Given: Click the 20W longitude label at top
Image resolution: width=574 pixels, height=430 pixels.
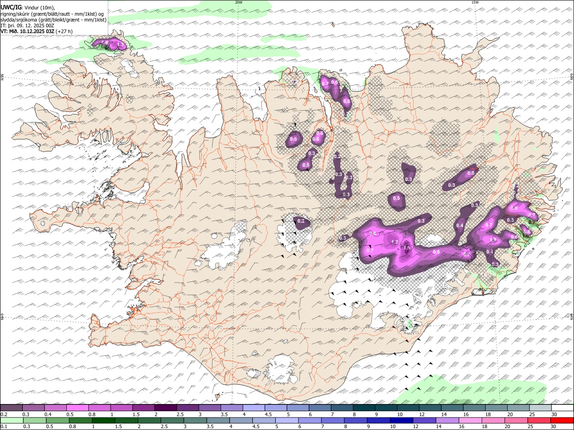Looking at the screenshot, I should (x=239, y=2).
